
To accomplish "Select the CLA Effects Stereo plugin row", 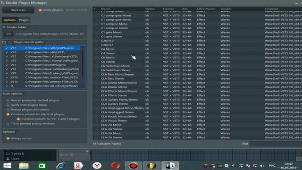I will point(197,95).
